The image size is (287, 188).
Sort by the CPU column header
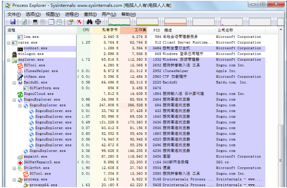(x=86, y=30)
